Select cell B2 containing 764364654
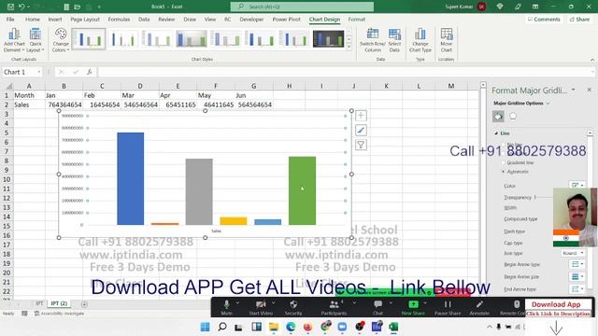The image size is (598, 336). click(x=64, y=105)
